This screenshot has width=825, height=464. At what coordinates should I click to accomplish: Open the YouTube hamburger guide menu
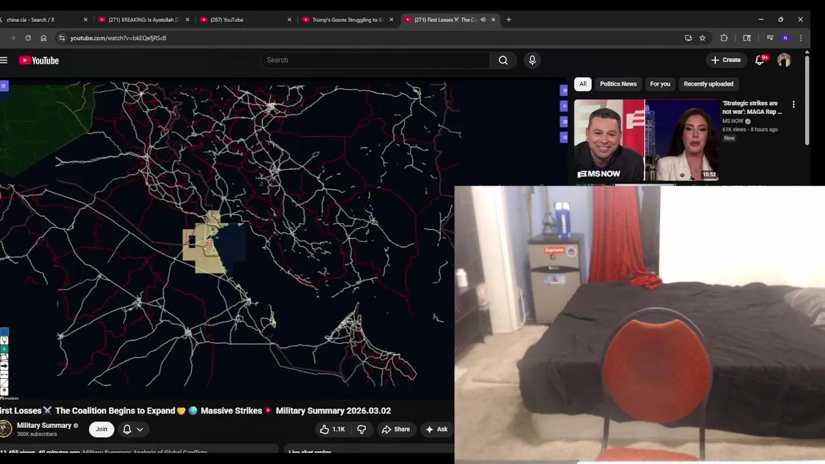tap(4, 61)
